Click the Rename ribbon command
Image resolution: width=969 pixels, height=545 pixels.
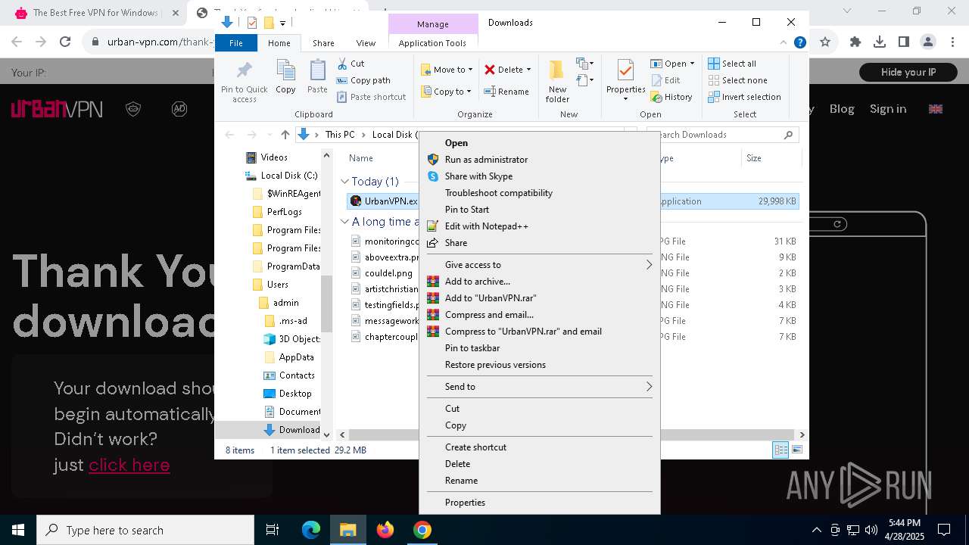506,92
